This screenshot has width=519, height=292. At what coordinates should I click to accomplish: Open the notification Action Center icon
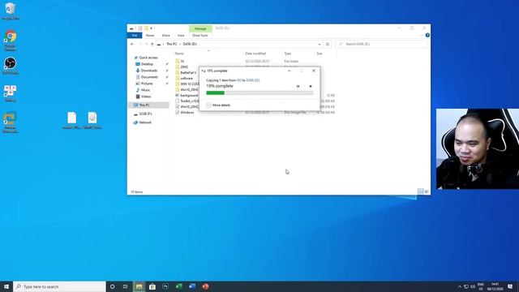[x=510, y=286]
